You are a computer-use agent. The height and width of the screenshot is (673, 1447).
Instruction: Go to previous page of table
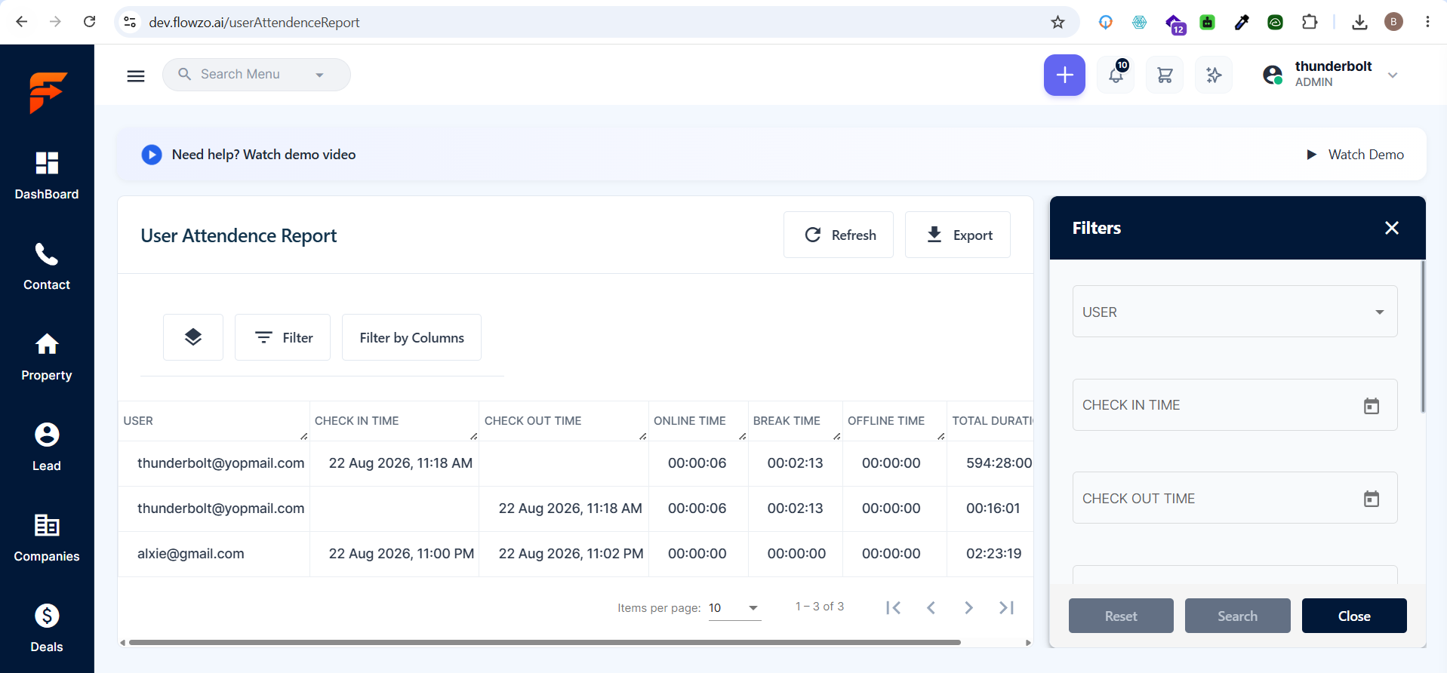click(x=931, y=607)
